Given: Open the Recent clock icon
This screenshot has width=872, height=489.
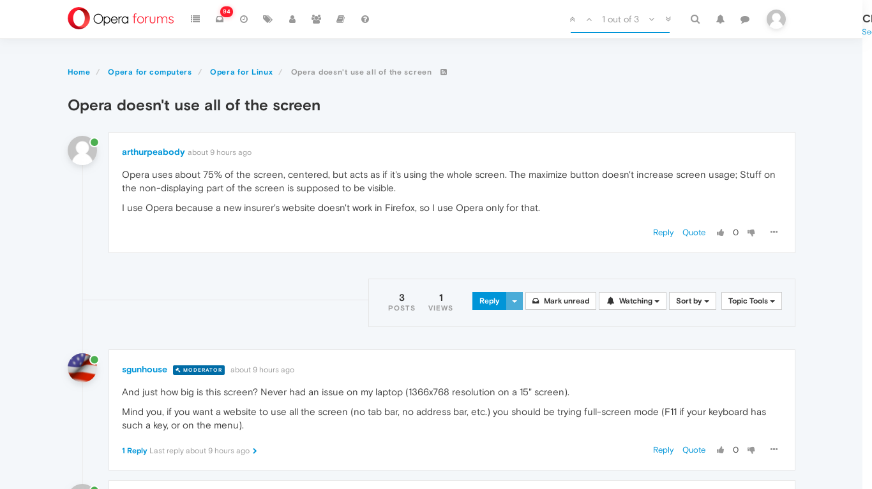Looking at the screenshot, I should [x=244, y=19].
